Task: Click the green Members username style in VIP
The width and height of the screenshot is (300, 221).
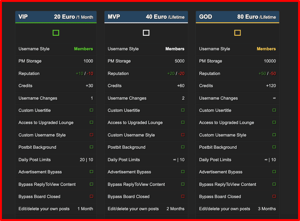Action: (x=84, y=49)
